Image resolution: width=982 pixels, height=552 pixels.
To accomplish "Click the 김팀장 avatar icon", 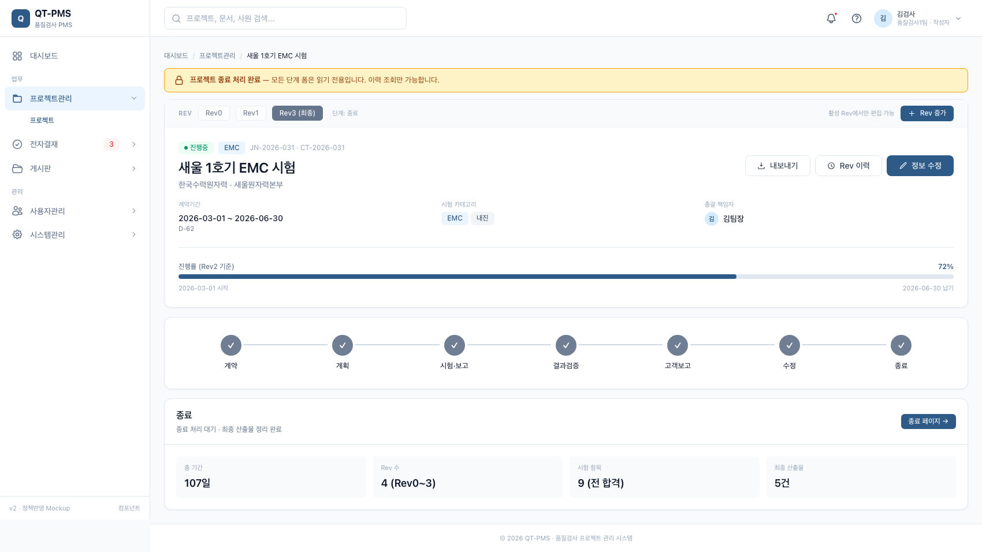I will click(712, 219).
